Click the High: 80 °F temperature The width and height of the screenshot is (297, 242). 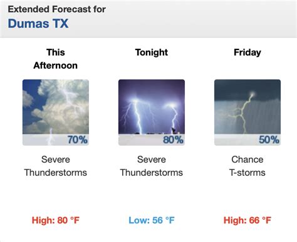click(56, 220)
